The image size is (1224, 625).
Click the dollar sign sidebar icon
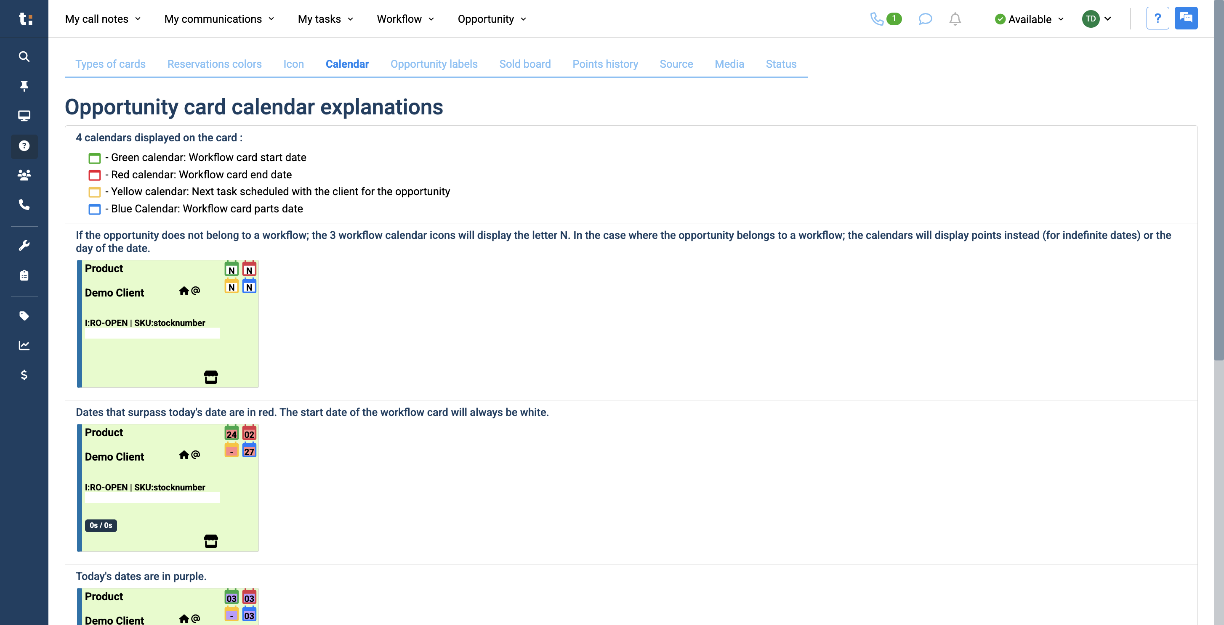click(x=24, y=375)
